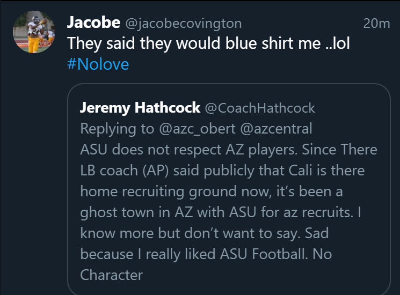The height and width of the screenshot is (295, 400).
Task: Click the word 'Character' ending the quoted tweet
Action: (x=111, y=275)
